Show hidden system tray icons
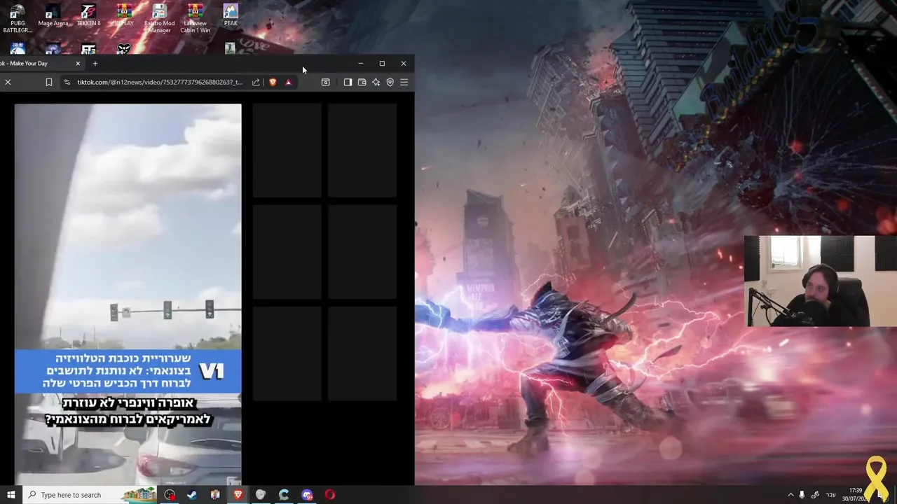 (791, 495)
